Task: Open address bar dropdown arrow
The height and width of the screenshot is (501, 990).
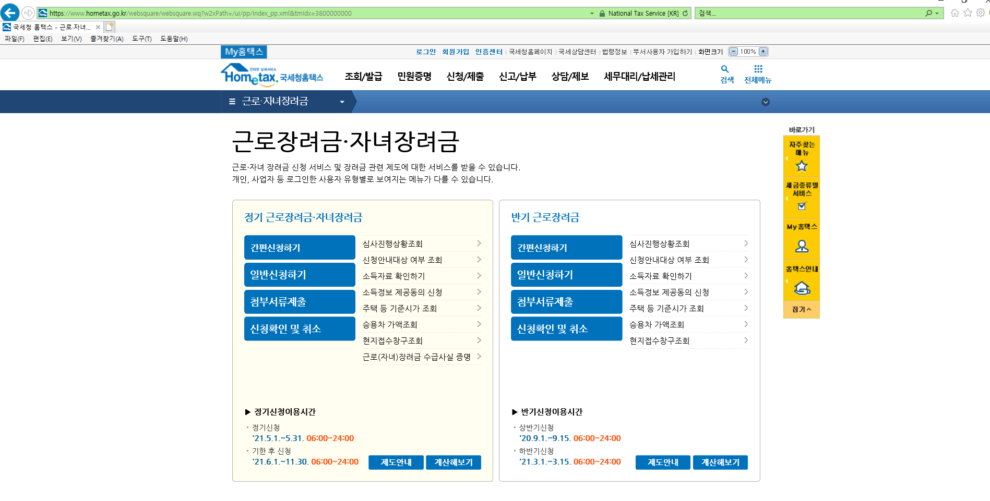Action: (x=592, y=14)
